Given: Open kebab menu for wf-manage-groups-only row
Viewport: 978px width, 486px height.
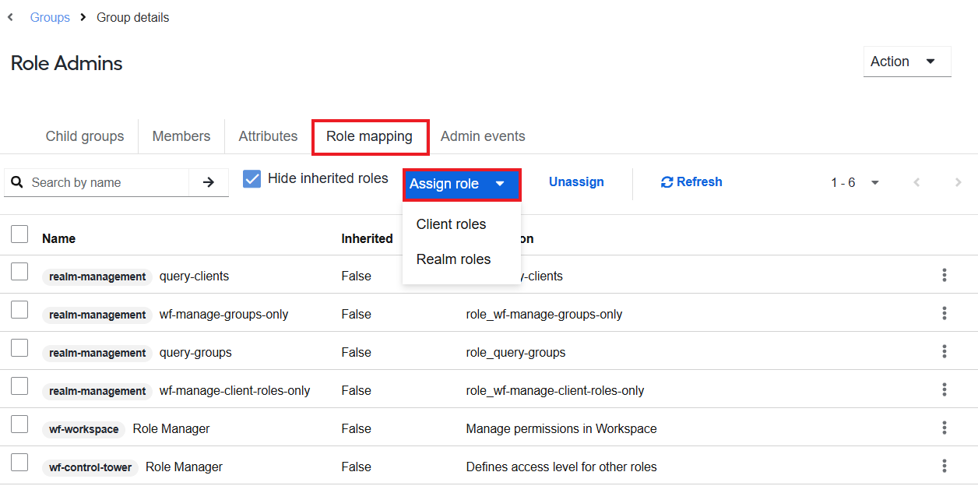Looking at the screenshot, I should [x=944, y=313].
